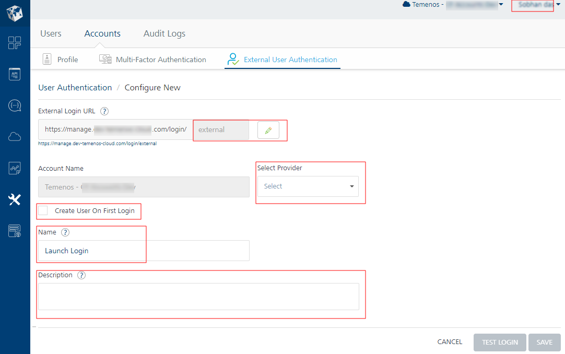Expand the Temenos cloud account dropdown

[501, 5]
